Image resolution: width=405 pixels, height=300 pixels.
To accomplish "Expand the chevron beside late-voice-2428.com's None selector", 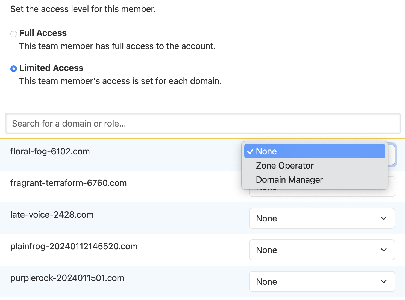I will pos(384,218).
